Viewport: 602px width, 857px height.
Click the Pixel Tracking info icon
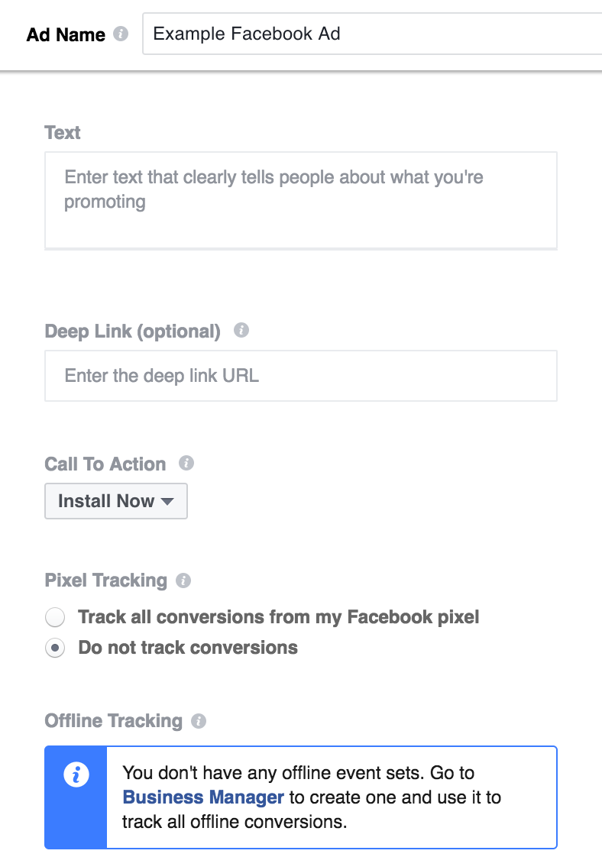click(183, 580)
